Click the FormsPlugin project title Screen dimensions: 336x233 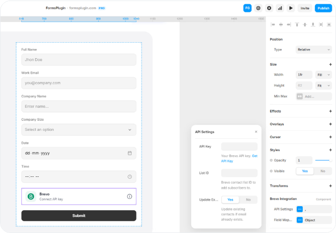(55, 8)
